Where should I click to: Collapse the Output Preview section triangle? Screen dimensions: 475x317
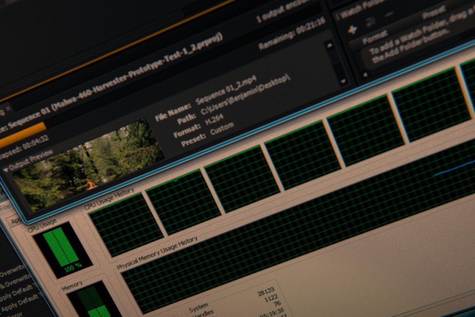pos(6,169)
